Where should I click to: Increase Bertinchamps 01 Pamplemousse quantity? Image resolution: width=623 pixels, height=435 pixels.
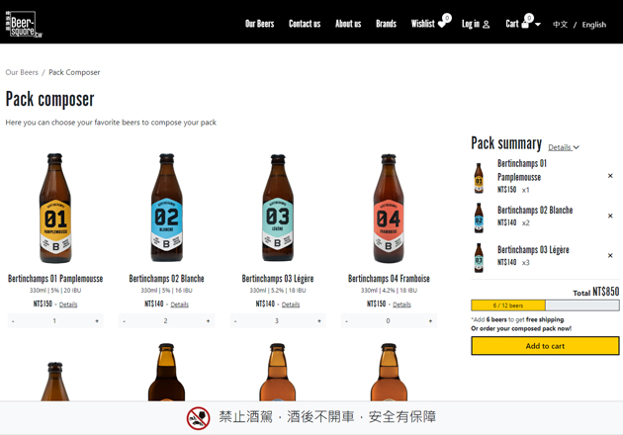(97, 321)
